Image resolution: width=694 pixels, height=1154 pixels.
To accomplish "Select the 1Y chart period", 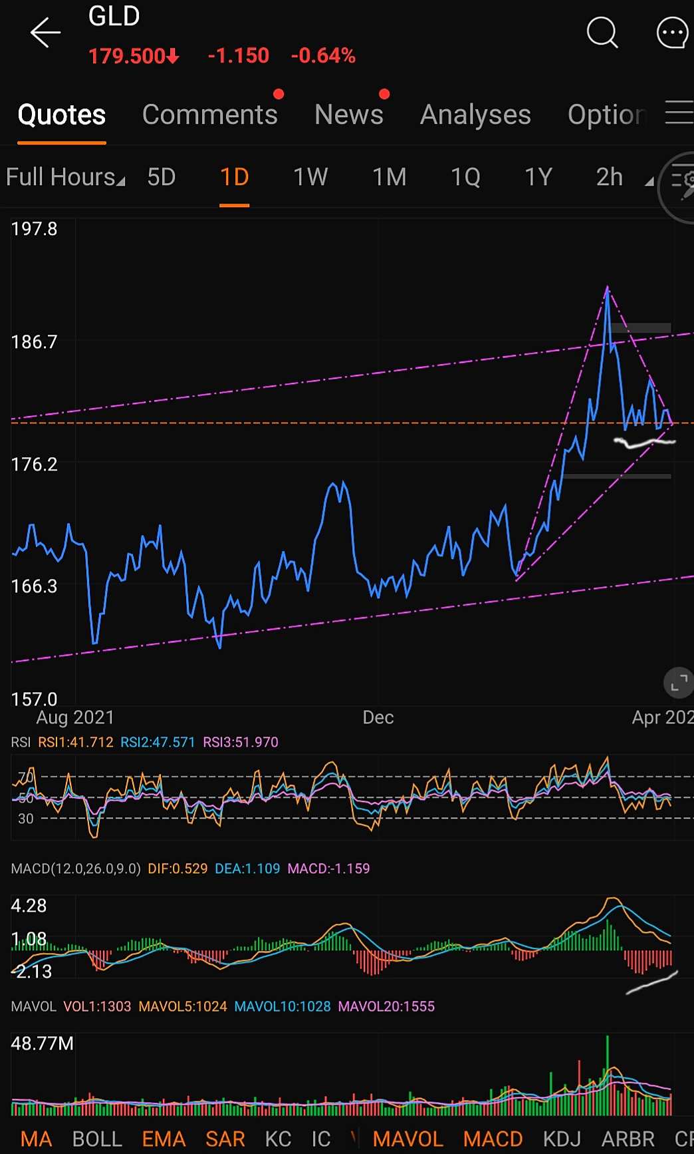I will (538, 177).
